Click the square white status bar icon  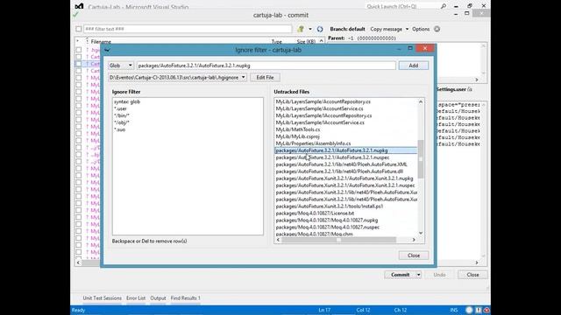tap(479, 310)
